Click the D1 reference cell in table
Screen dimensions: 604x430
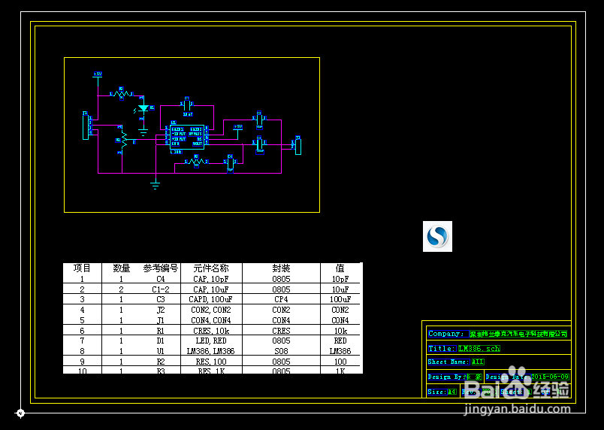click(x=161, y=341)
